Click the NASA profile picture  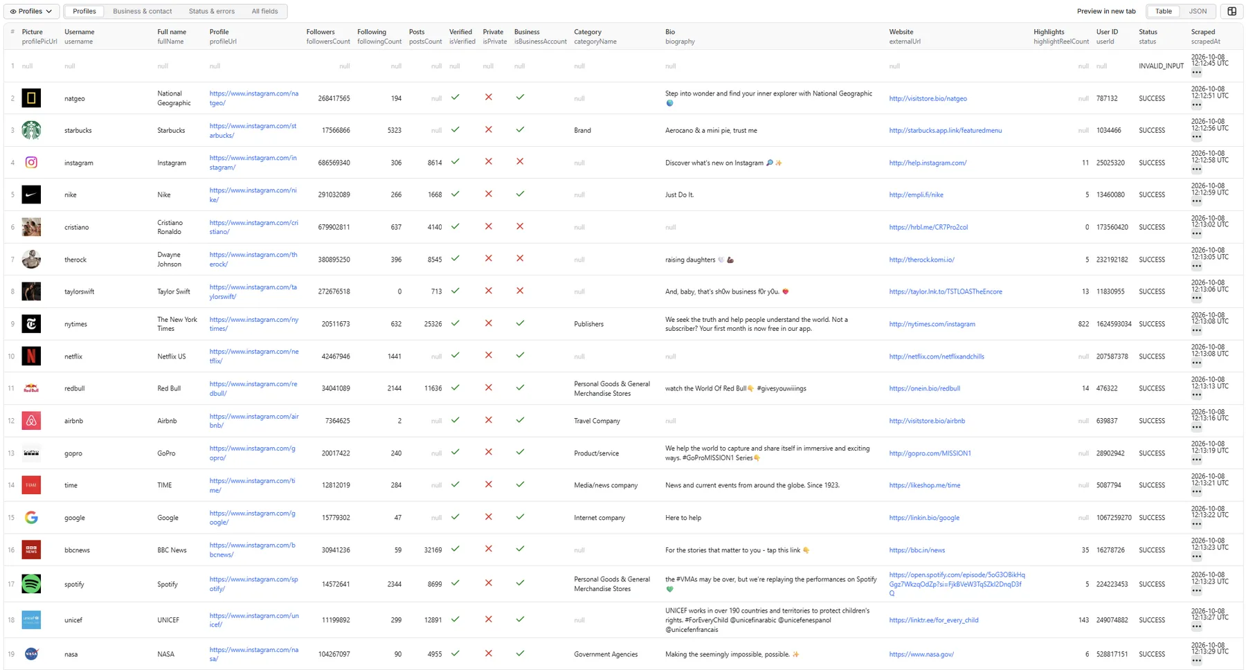(x=31, y=654)
